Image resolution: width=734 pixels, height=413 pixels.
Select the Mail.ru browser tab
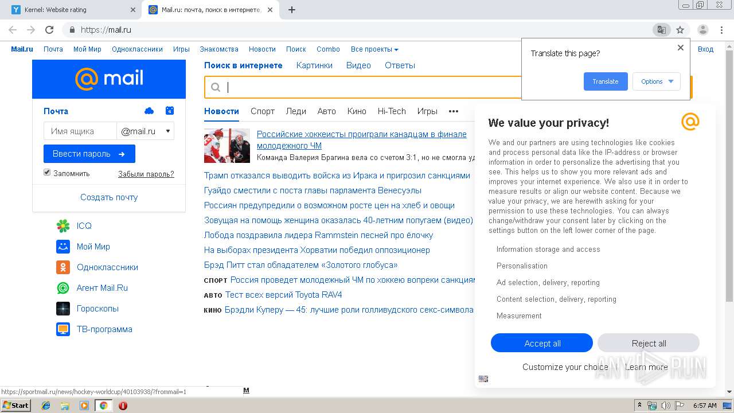pos(210,10)
